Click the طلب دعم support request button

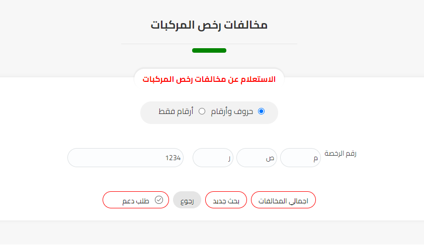[135, 200]
